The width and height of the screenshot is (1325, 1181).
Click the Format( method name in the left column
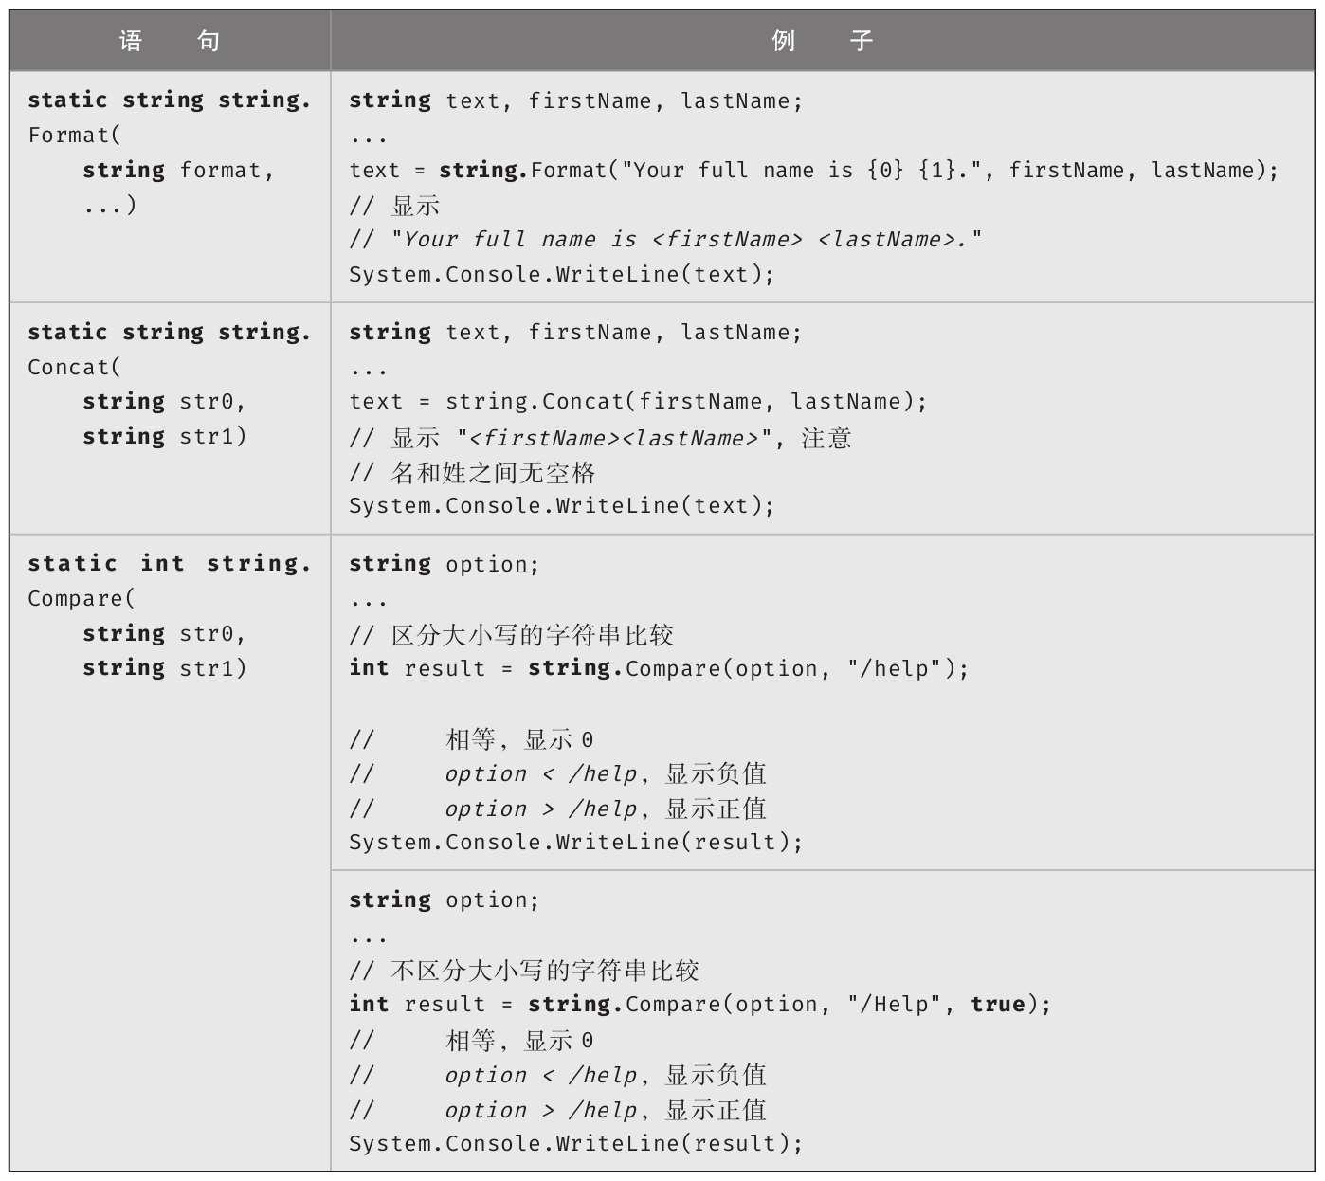click(74, 135)
